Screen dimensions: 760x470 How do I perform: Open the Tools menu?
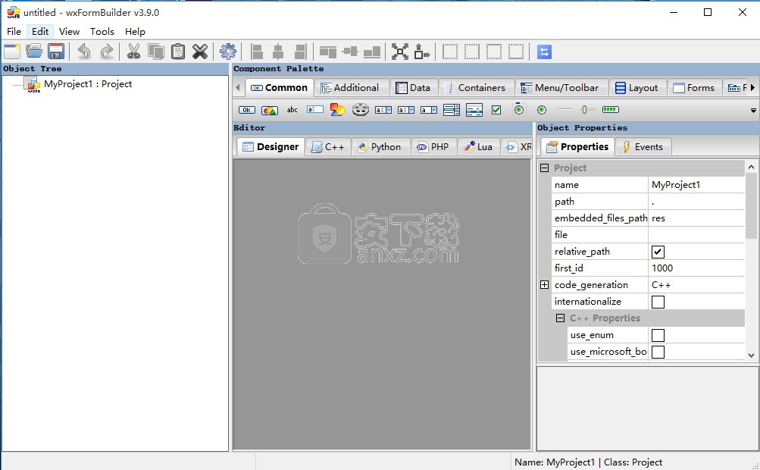[102, 32]
